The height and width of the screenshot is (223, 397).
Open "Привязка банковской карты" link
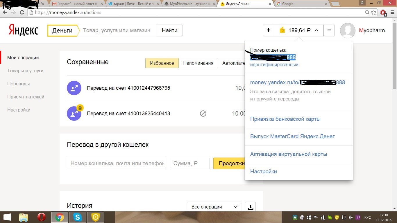point(285,119)
